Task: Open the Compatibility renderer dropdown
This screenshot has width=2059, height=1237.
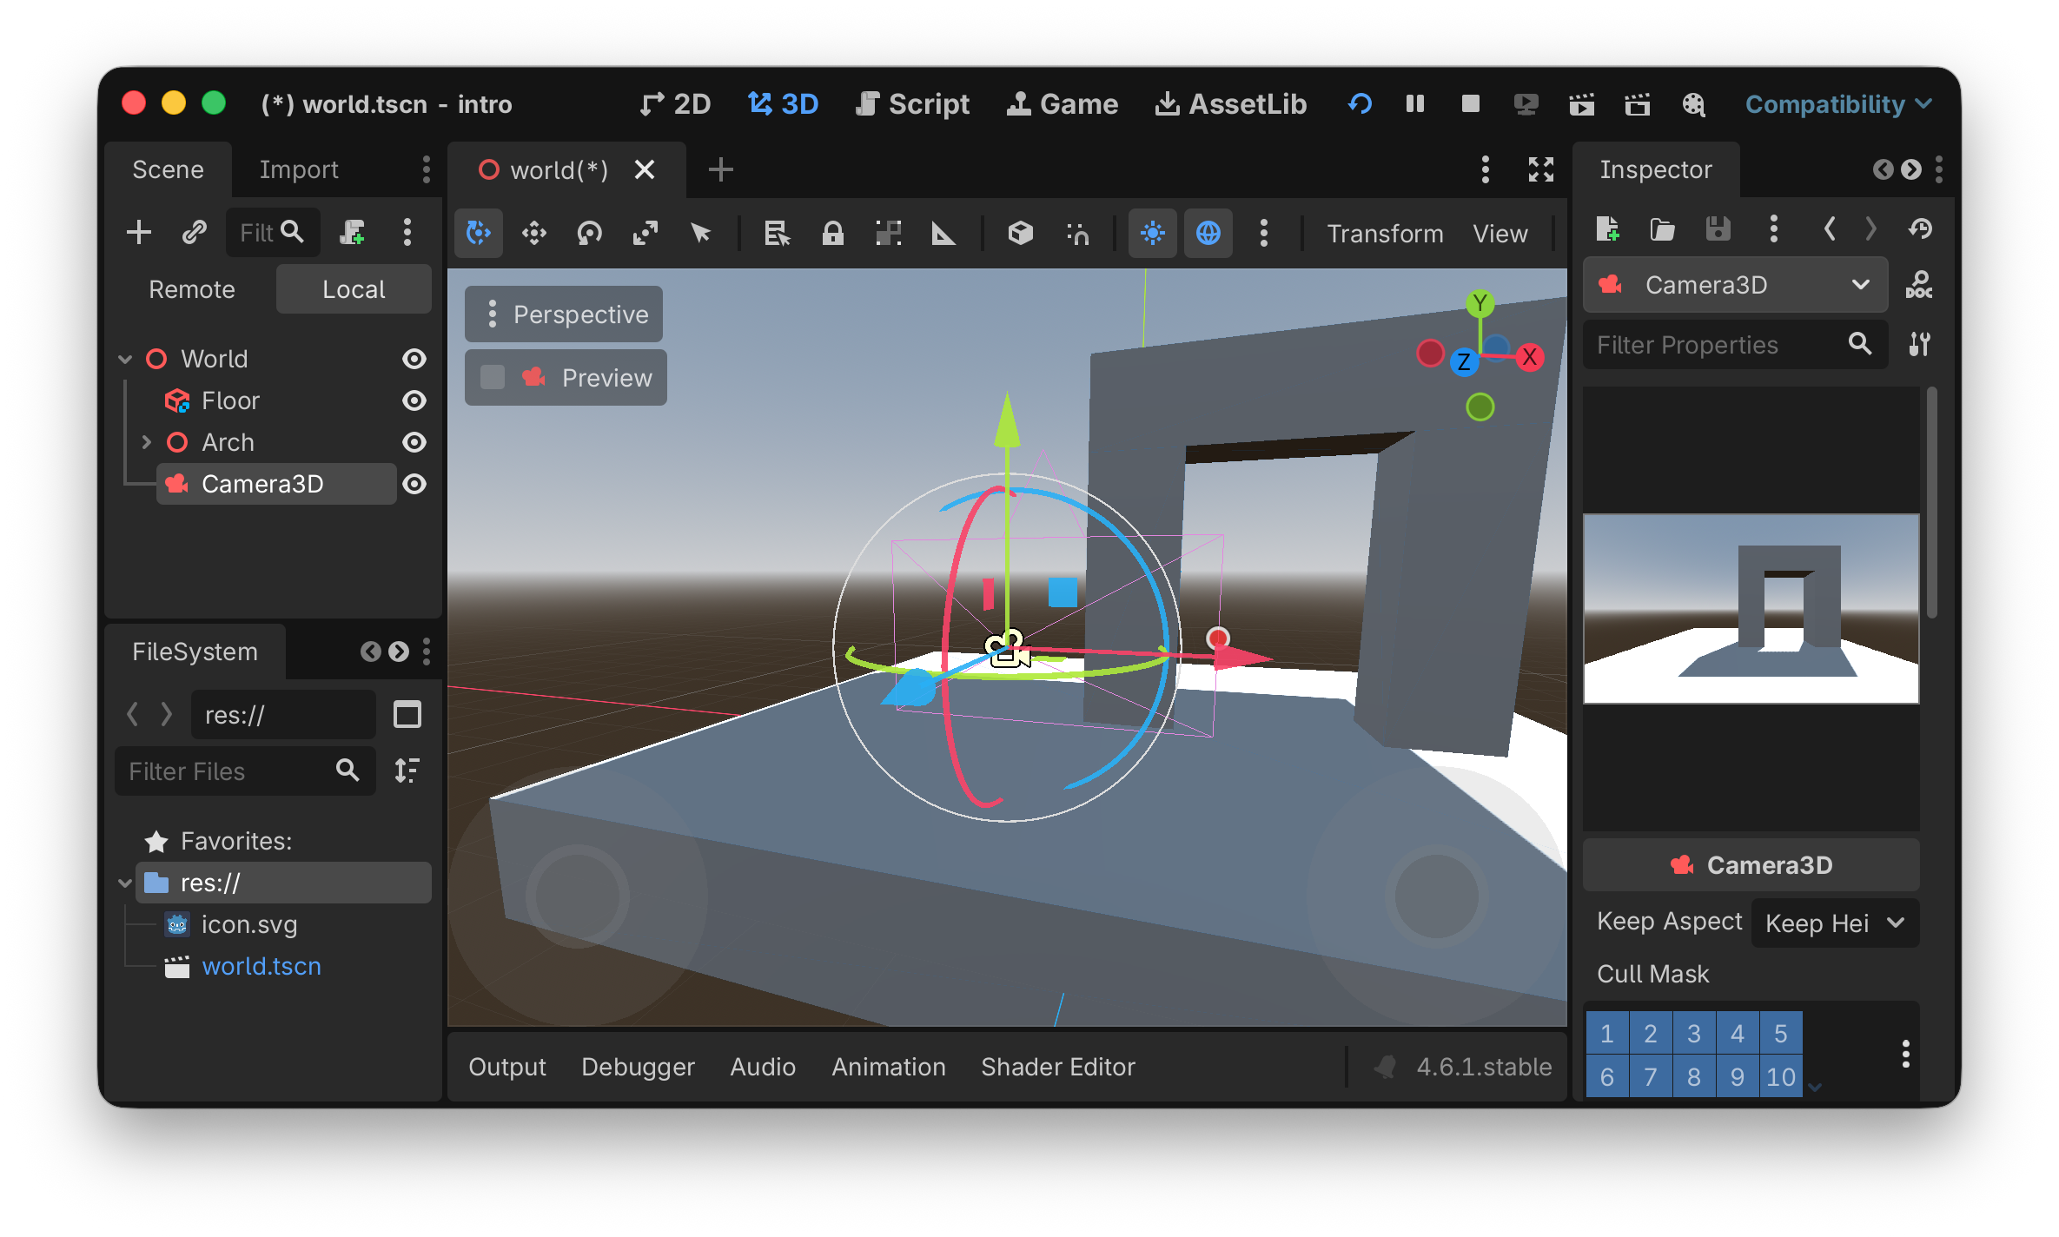Action: [x=1837, y=104]
